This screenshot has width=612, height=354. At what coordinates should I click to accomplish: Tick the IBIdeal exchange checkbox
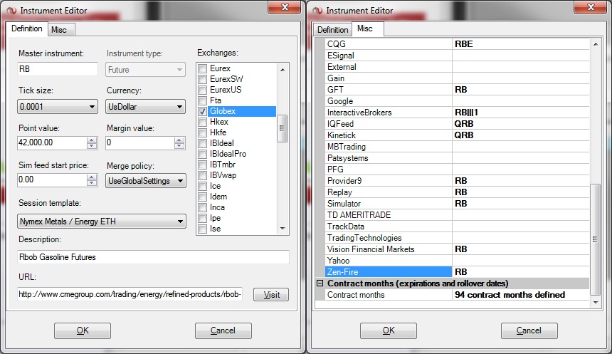(203, 143)
